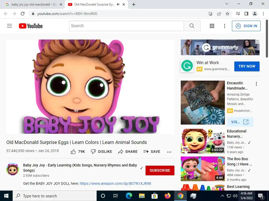Open Firefox from taskbar
The height and width of the screenshot is (201, 269).
[167, 196]
